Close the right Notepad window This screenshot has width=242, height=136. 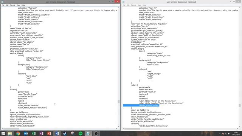(x=238, y=2)
